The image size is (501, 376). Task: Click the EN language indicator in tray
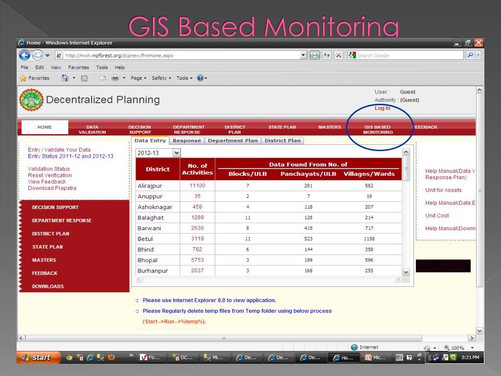[399, 357]
